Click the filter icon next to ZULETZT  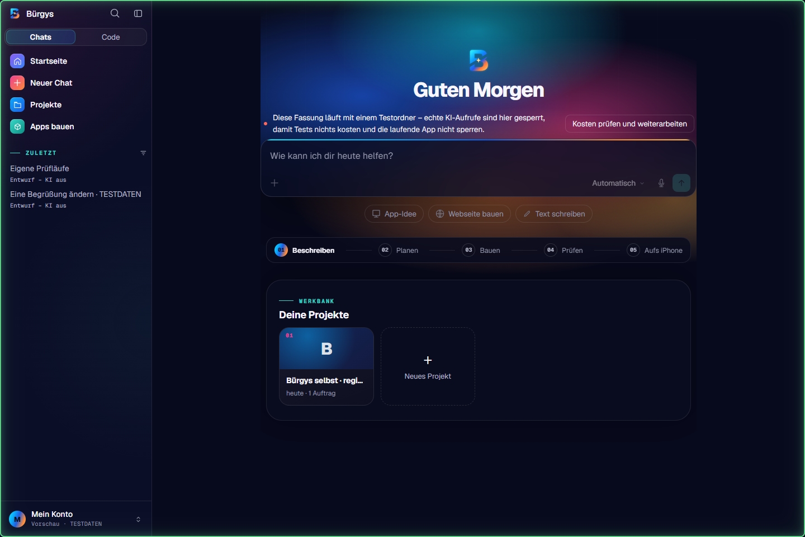coord(143,153)
